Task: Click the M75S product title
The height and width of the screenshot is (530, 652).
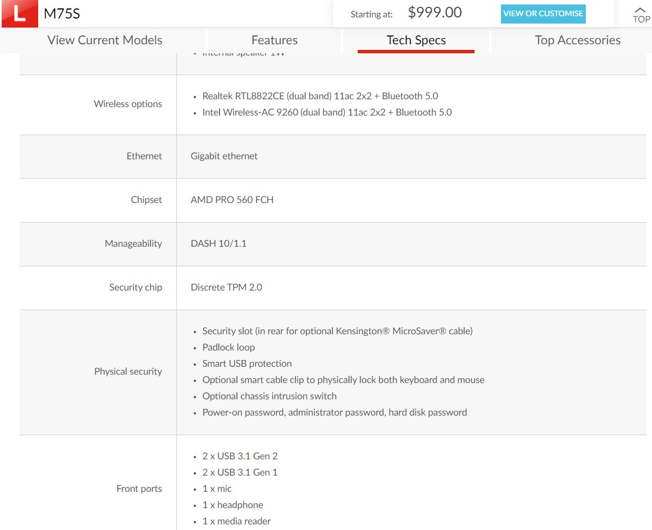Action: (x=62, y=13)
